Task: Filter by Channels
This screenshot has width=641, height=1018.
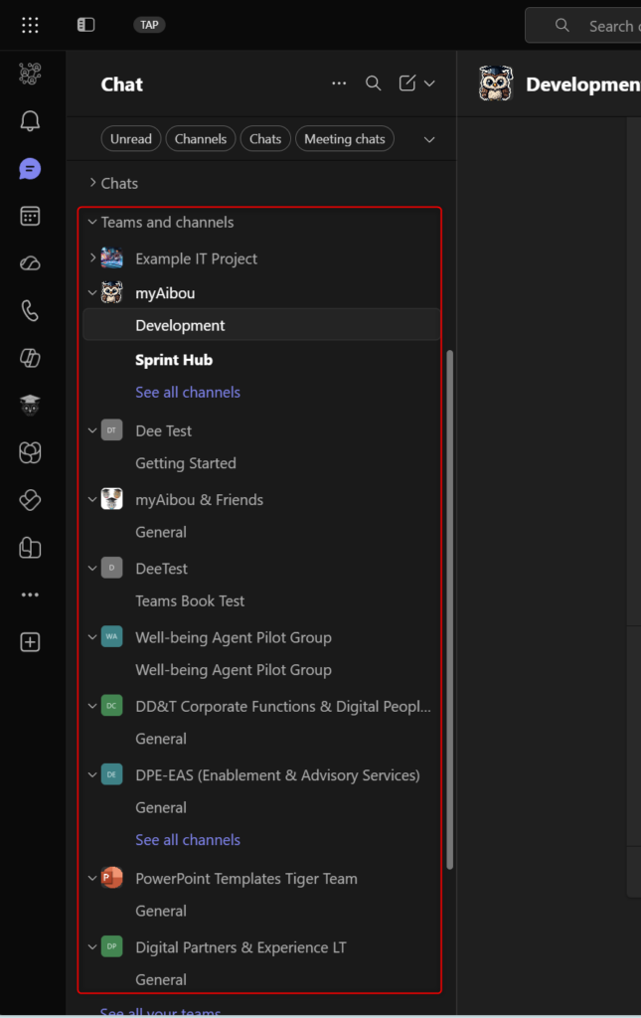Action: coord(201,139)
